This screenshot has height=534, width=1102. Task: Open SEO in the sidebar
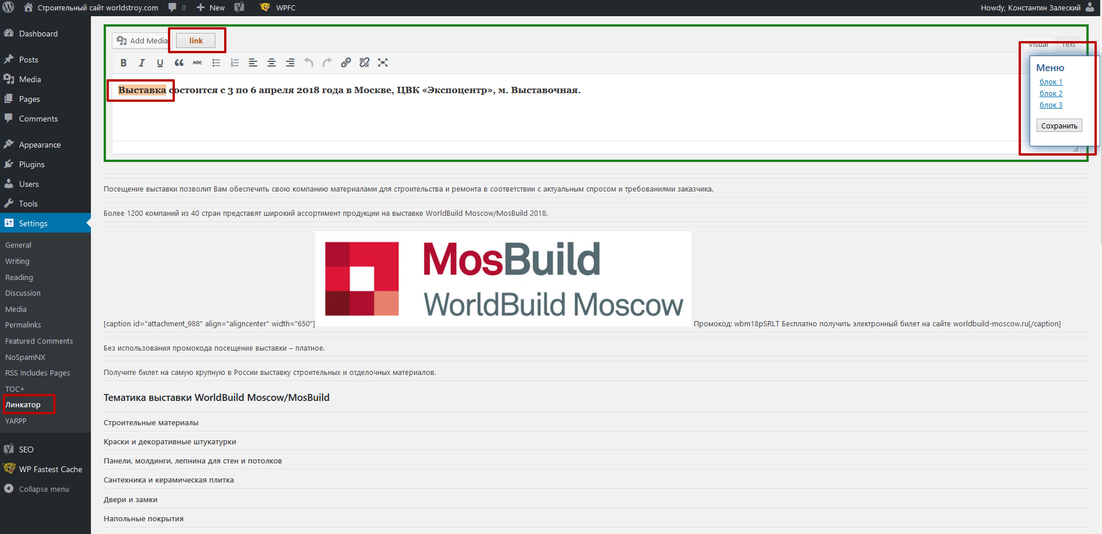point(45,450)
